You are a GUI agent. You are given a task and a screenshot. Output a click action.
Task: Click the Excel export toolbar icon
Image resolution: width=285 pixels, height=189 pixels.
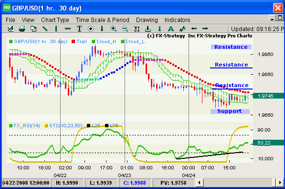coord(11,29)
